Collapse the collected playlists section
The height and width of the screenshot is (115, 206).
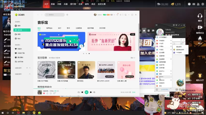(x=30, y=74)
